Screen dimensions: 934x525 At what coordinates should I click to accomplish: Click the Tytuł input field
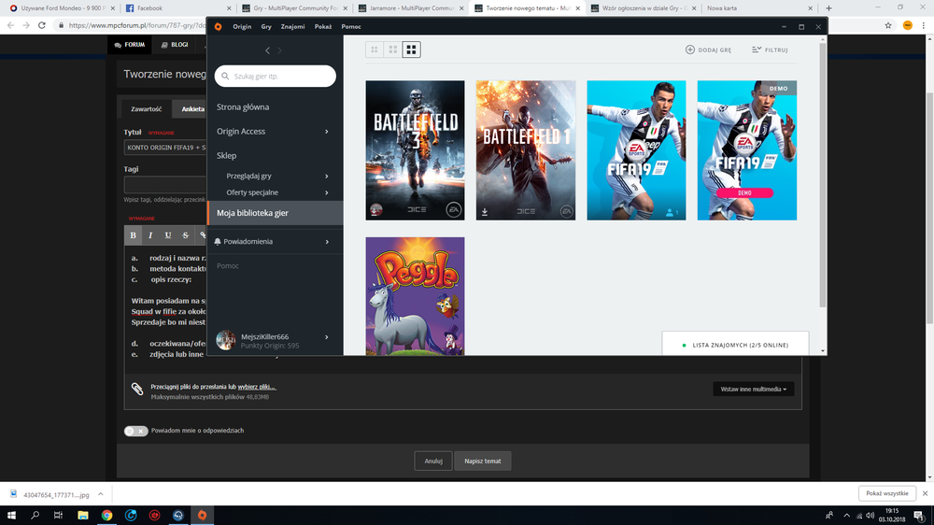pos(165,148)
